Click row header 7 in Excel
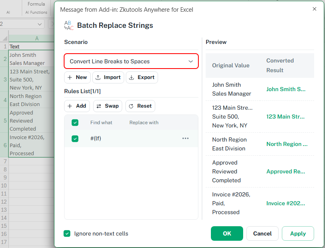 tap(4, 161)
